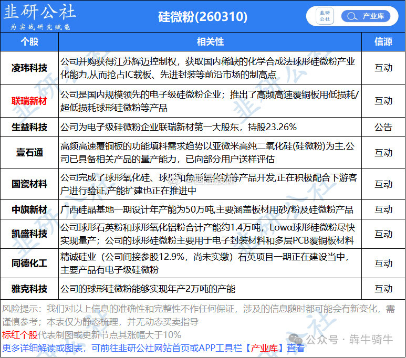Click the 风险提示 disclaimer text
This screenshot has width=406, height=358.
[199, 315]
